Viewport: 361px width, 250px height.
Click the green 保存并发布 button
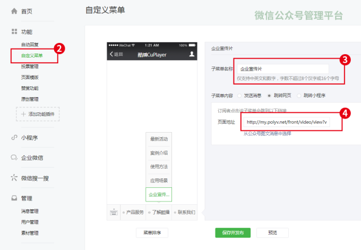232,233
